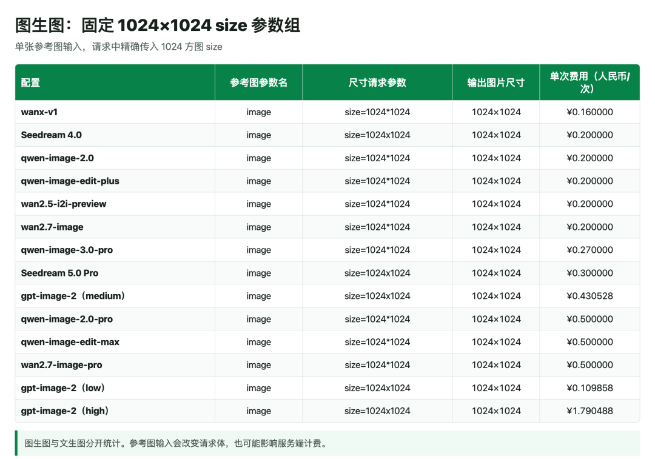This screenshot has height=459, width=655.
Task: Select the gpt-image-2（medium） row name
Action: point(74,296)
